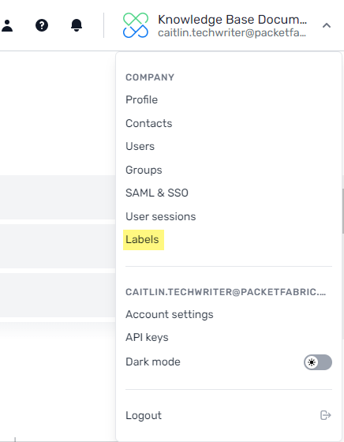Screen dimensions: 344x442
Task: Open the help question mark icon
Action: tap(42, 25)
